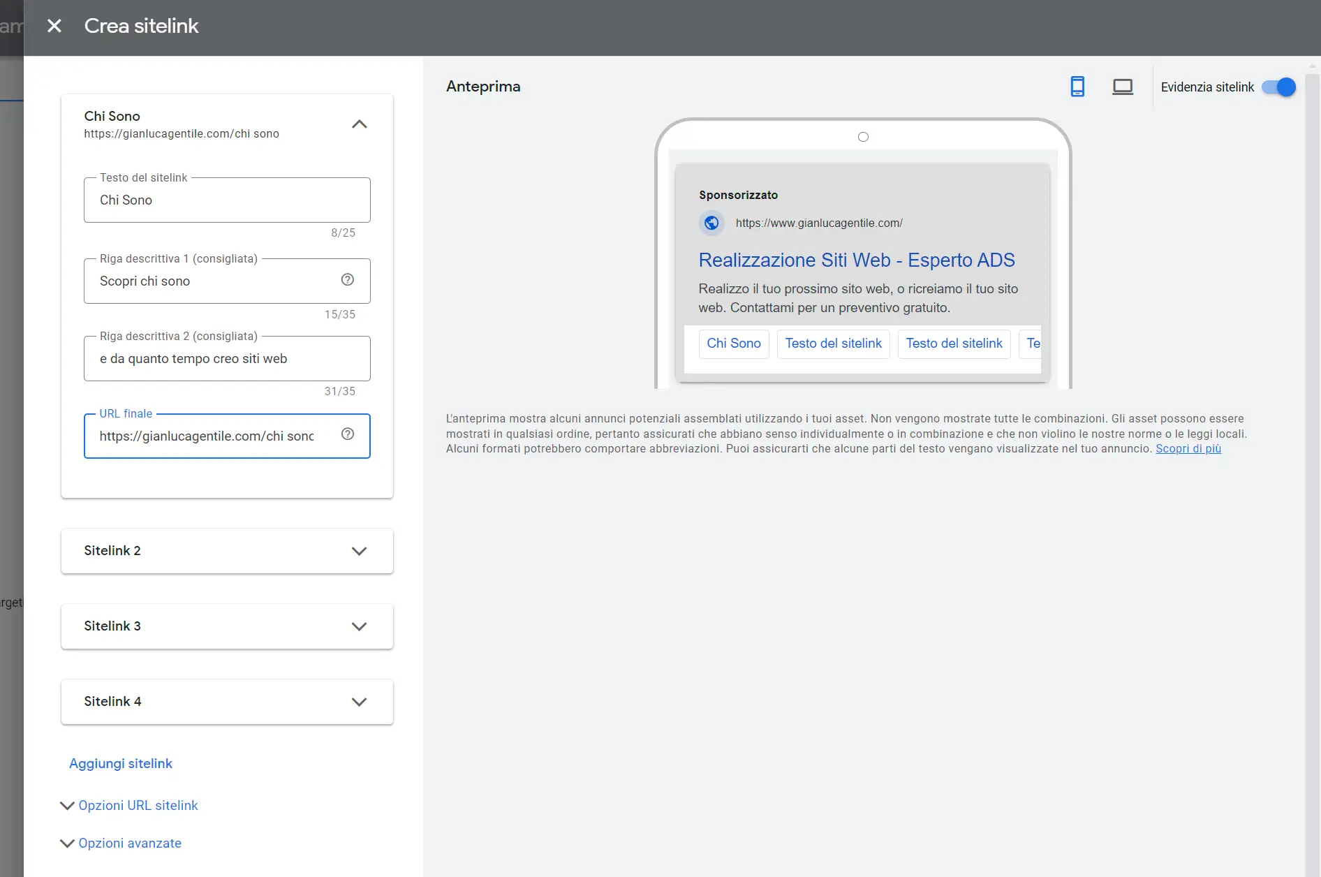
Task: Open help icon for Riga descrittiva 1
Action: point(348,280)
